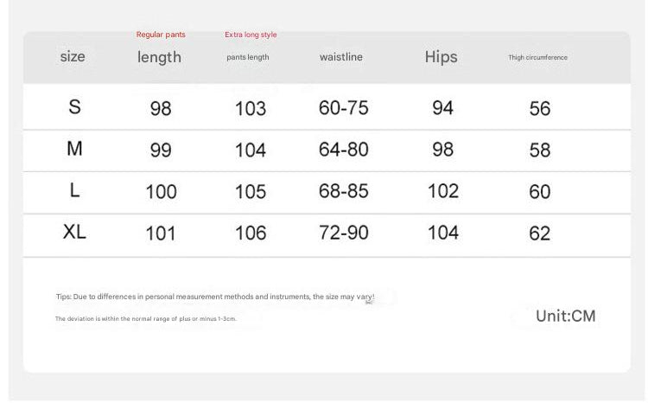
Task: Click the XL thigh circumference value "62"
Action: tap(540, 233)
